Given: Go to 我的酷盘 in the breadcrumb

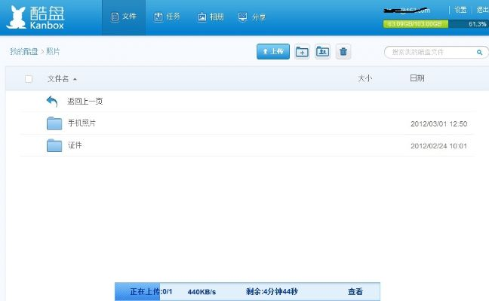Looking at the screenshot, I should point(23,52).
